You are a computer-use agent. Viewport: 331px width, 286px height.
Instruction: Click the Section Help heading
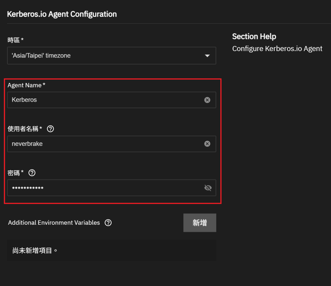click(254, 36)
